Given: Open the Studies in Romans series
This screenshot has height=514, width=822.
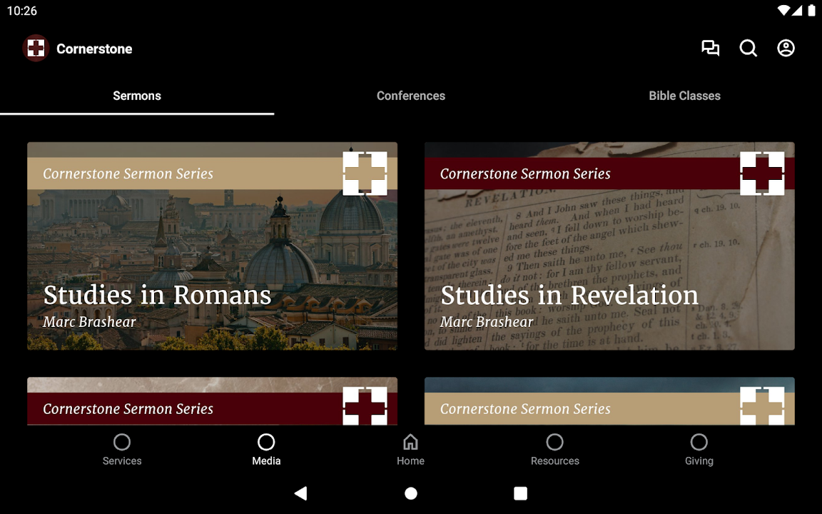Looking at the screenshot, I should (x=212, y=246).
